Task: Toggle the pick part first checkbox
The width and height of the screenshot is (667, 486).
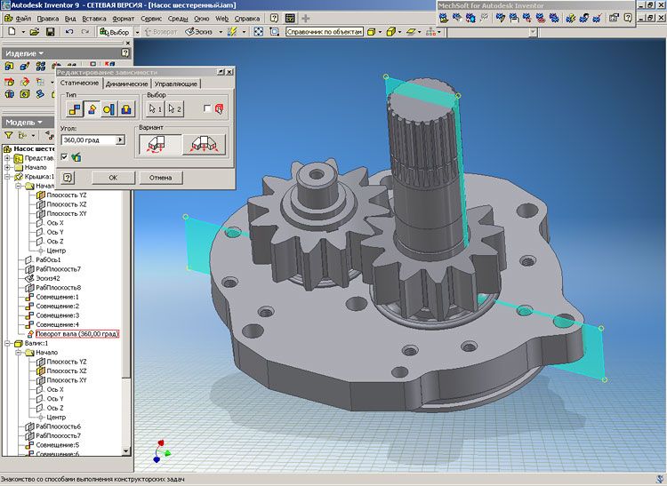Action: 207,108
